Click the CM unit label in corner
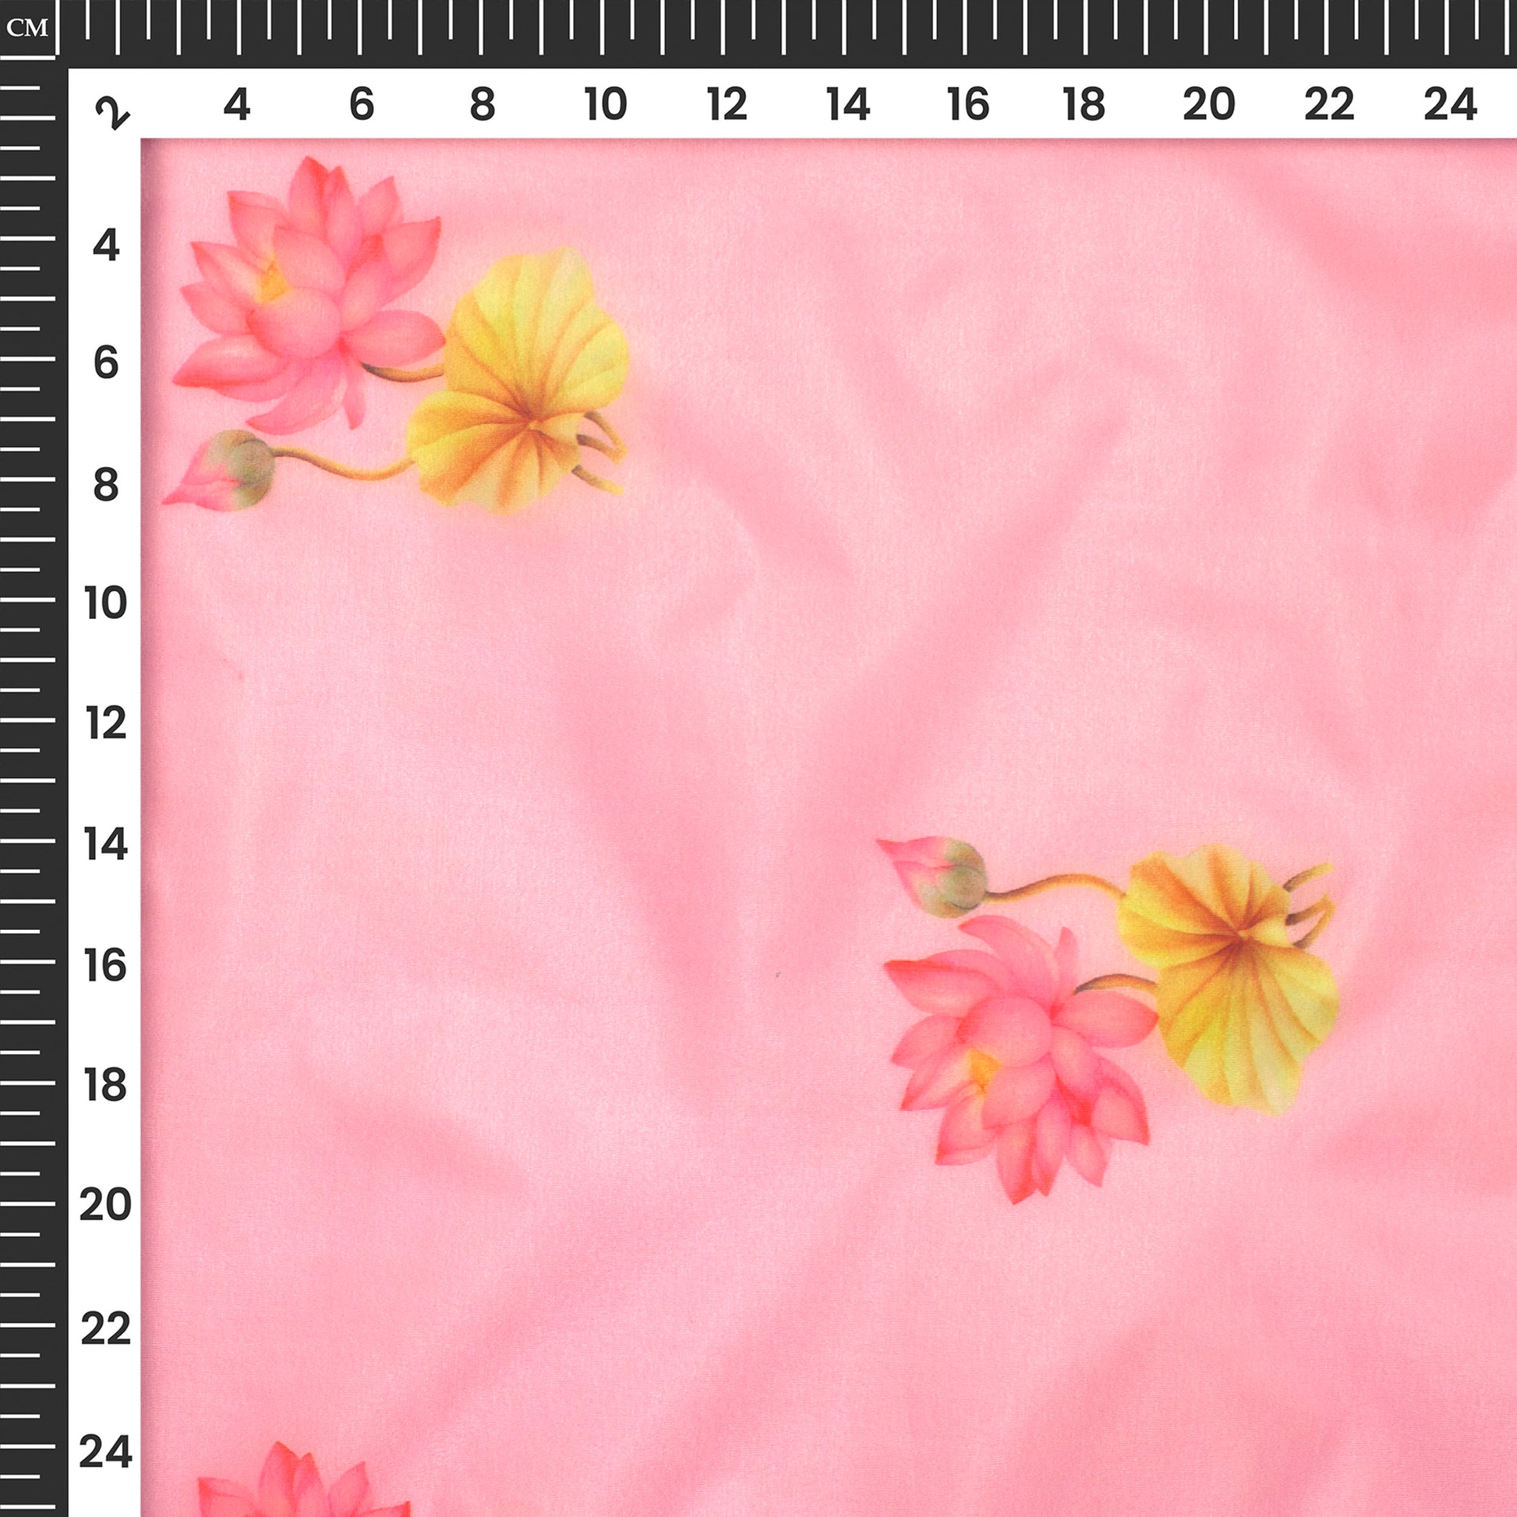This screenshot has width=1517, height=1517. pyautogui.click(x=27, y=29)
